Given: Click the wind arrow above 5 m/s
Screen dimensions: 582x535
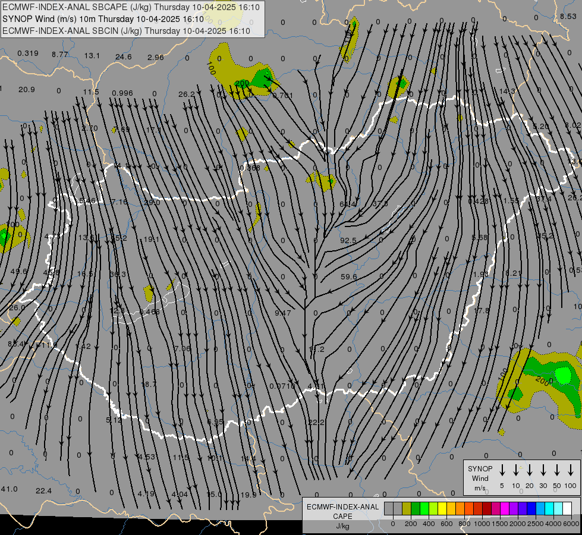Looking at the screenshot, I should (502, 470).
